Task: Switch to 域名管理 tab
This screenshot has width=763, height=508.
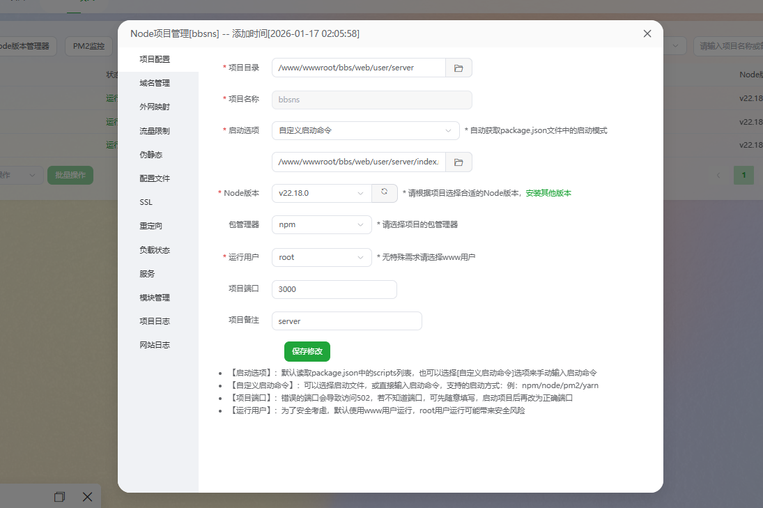Action: pyautogui.click(x=155, y=83)
